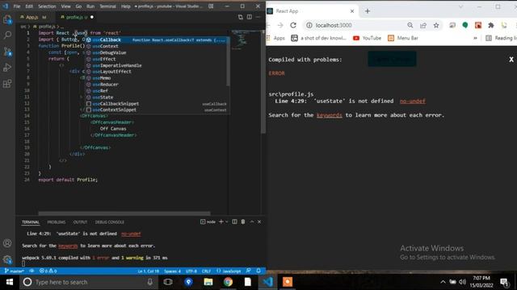Open the YouTube bookmark
The width and height of the screenshot is (517, 290).
pyautogui.click(x=367, y=38)
